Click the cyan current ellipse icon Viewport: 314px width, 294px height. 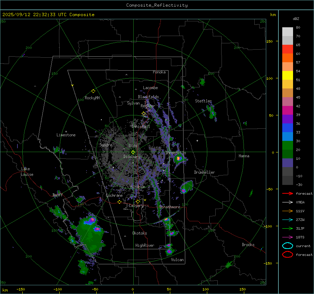pos(287,246)
